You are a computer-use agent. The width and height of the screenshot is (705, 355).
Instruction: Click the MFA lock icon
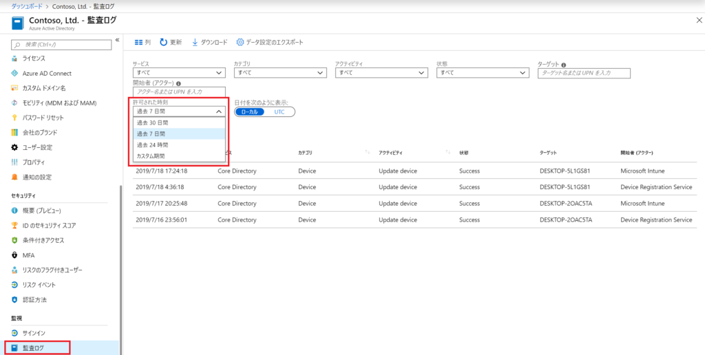(14, 255)
